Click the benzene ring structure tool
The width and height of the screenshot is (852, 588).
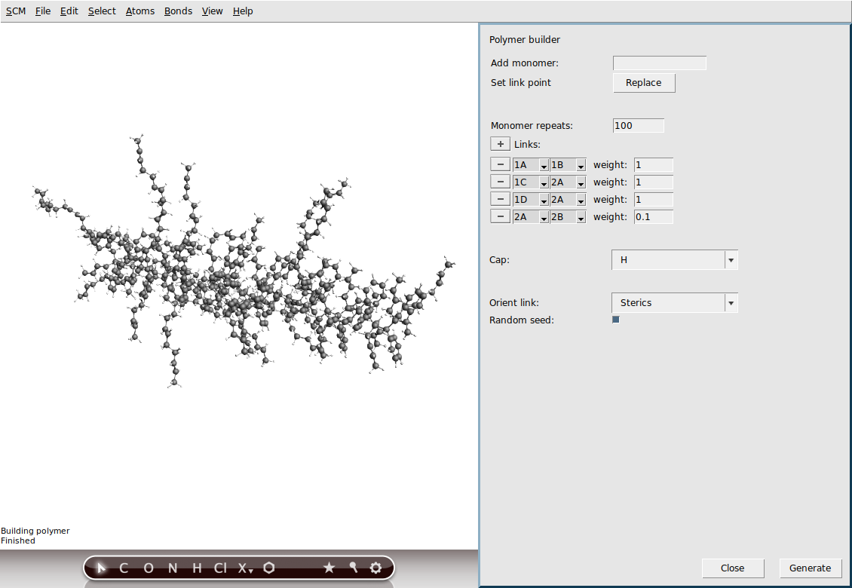pos(268,568)
